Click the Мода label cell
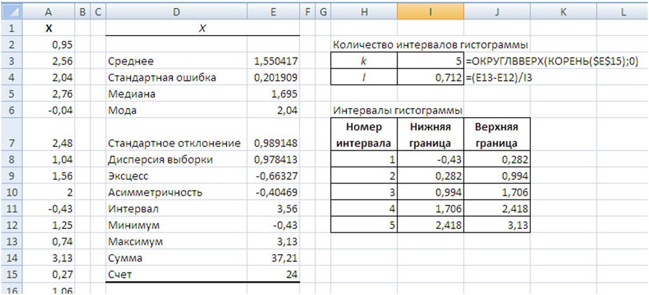Screen dimensions: 649x295 pos(177,111)
